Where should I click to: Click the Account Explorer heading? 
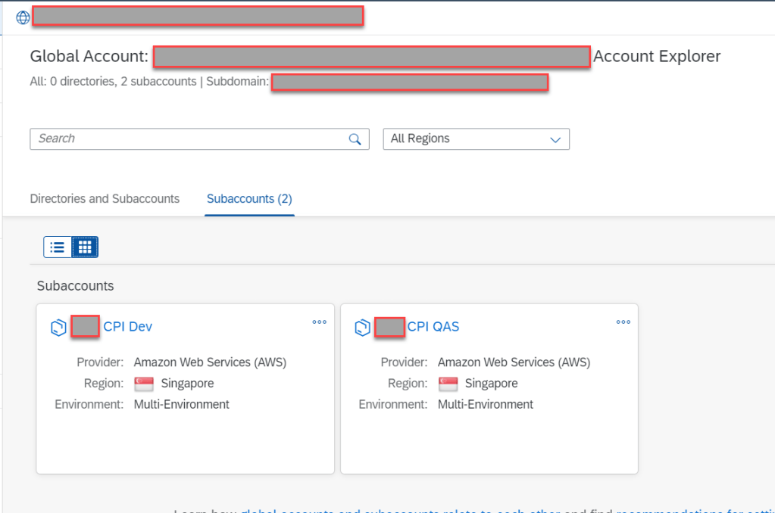pyautogui.click(x=657, y=56)
